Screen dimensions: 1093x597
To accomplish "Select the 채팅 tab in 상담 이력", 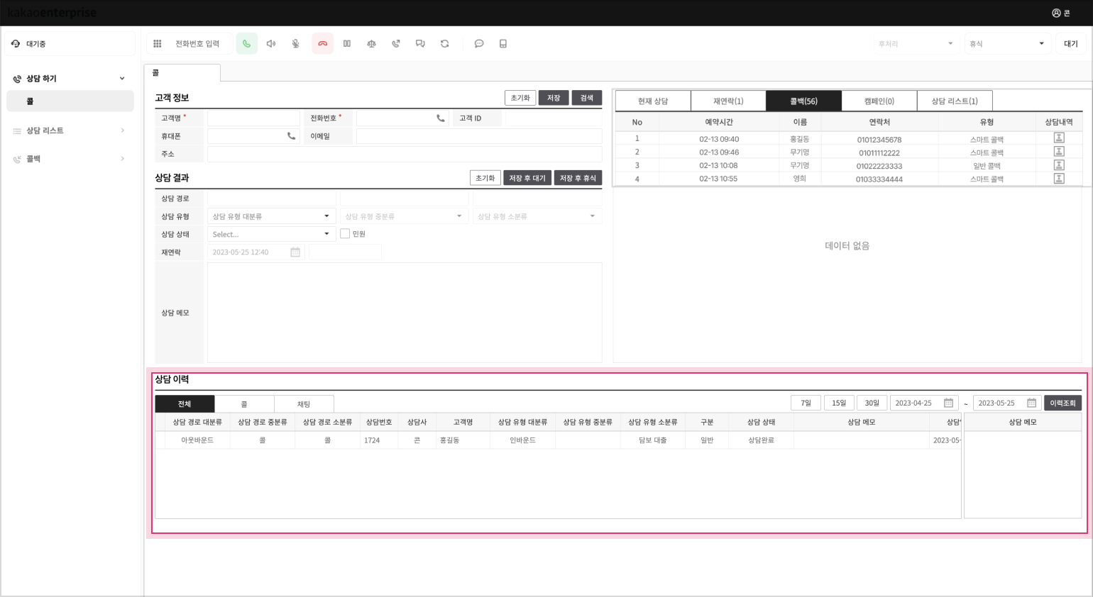I will point(304,404).
